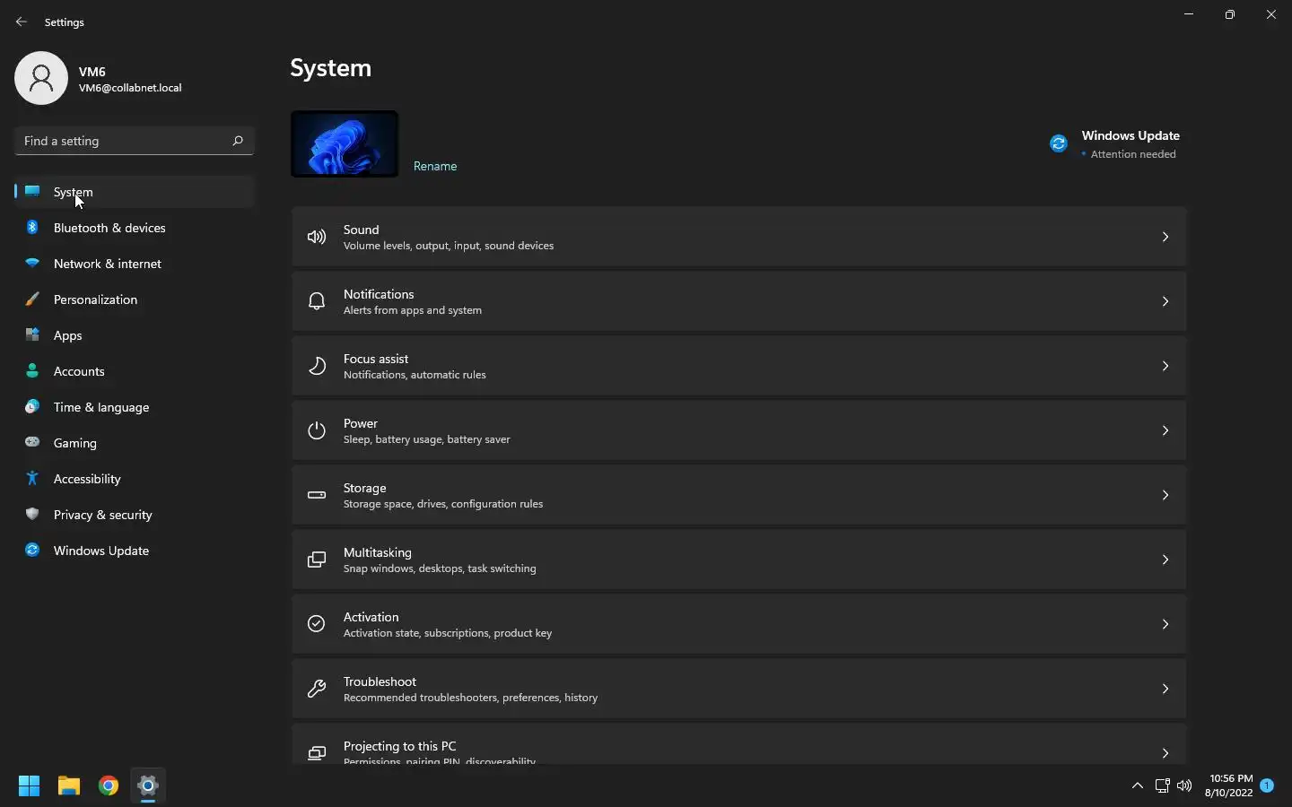Click the Personalization paintbrush icon
Image resolution: width=1292 pixels, height=807 pixels.
coord(32,299)
